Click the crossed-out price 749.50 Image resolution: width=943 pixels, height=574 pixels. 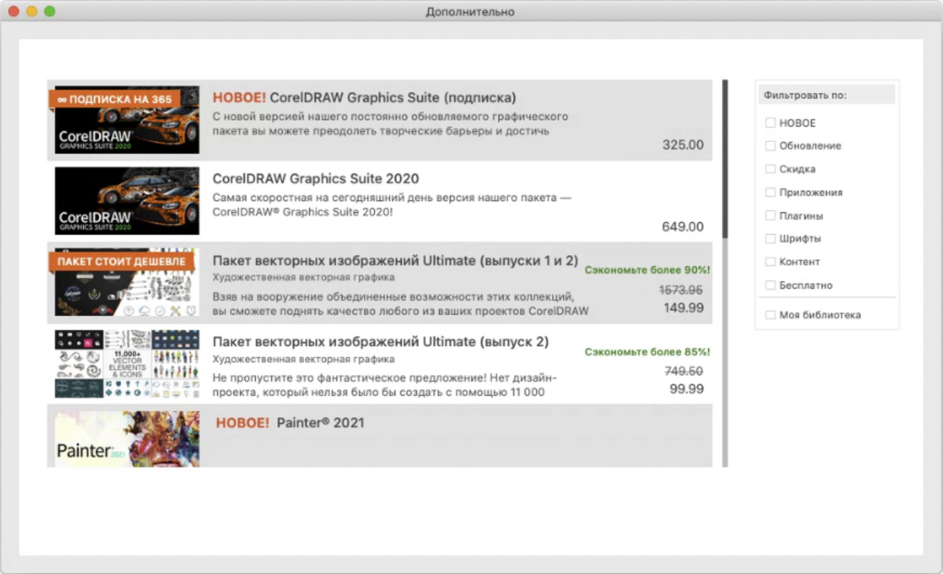[x=684, y=371]
